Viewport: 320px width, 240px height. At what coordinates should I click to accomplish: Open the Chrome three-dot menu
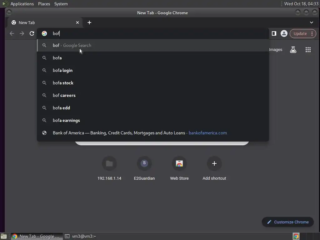tap(312, 33)
